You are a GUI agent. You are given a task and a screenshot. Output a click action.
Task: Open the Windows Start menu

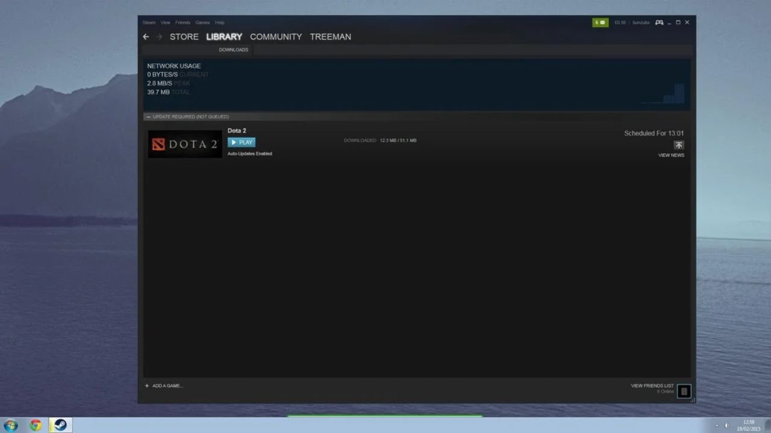pyautogui.click(x=11, y=425)
